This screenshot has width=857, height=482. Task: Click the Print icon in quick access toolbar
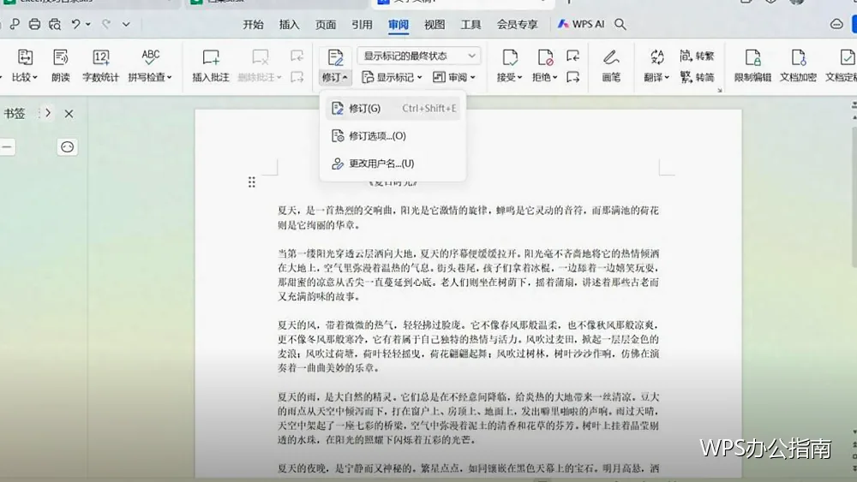pos(34,24)
